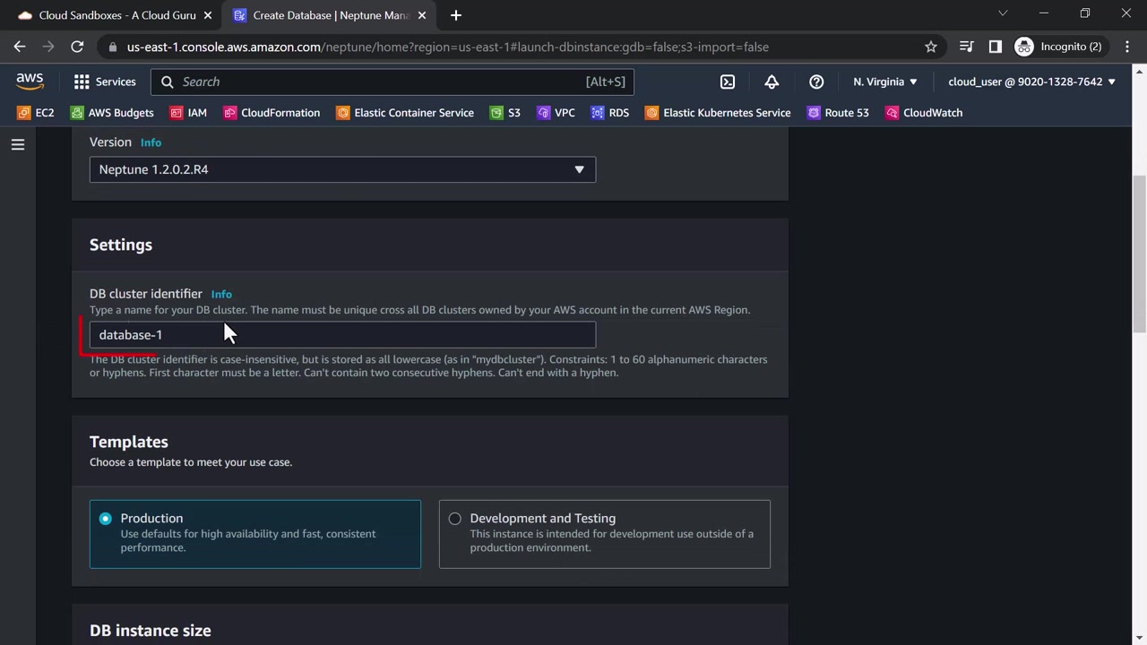Image resolution: width=1147 pixels, height=645 pixels.
Task: Open a new browser tab
Action: [x=456, y=15]
